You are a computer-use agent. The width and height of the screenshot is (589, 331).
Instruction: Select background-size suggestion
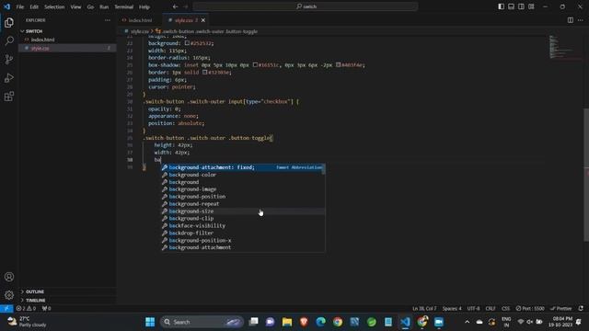click(243, 211)
